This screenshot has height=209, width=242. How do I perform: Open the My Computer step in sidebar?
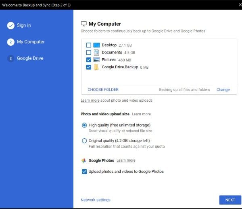[x=31, y=42]
